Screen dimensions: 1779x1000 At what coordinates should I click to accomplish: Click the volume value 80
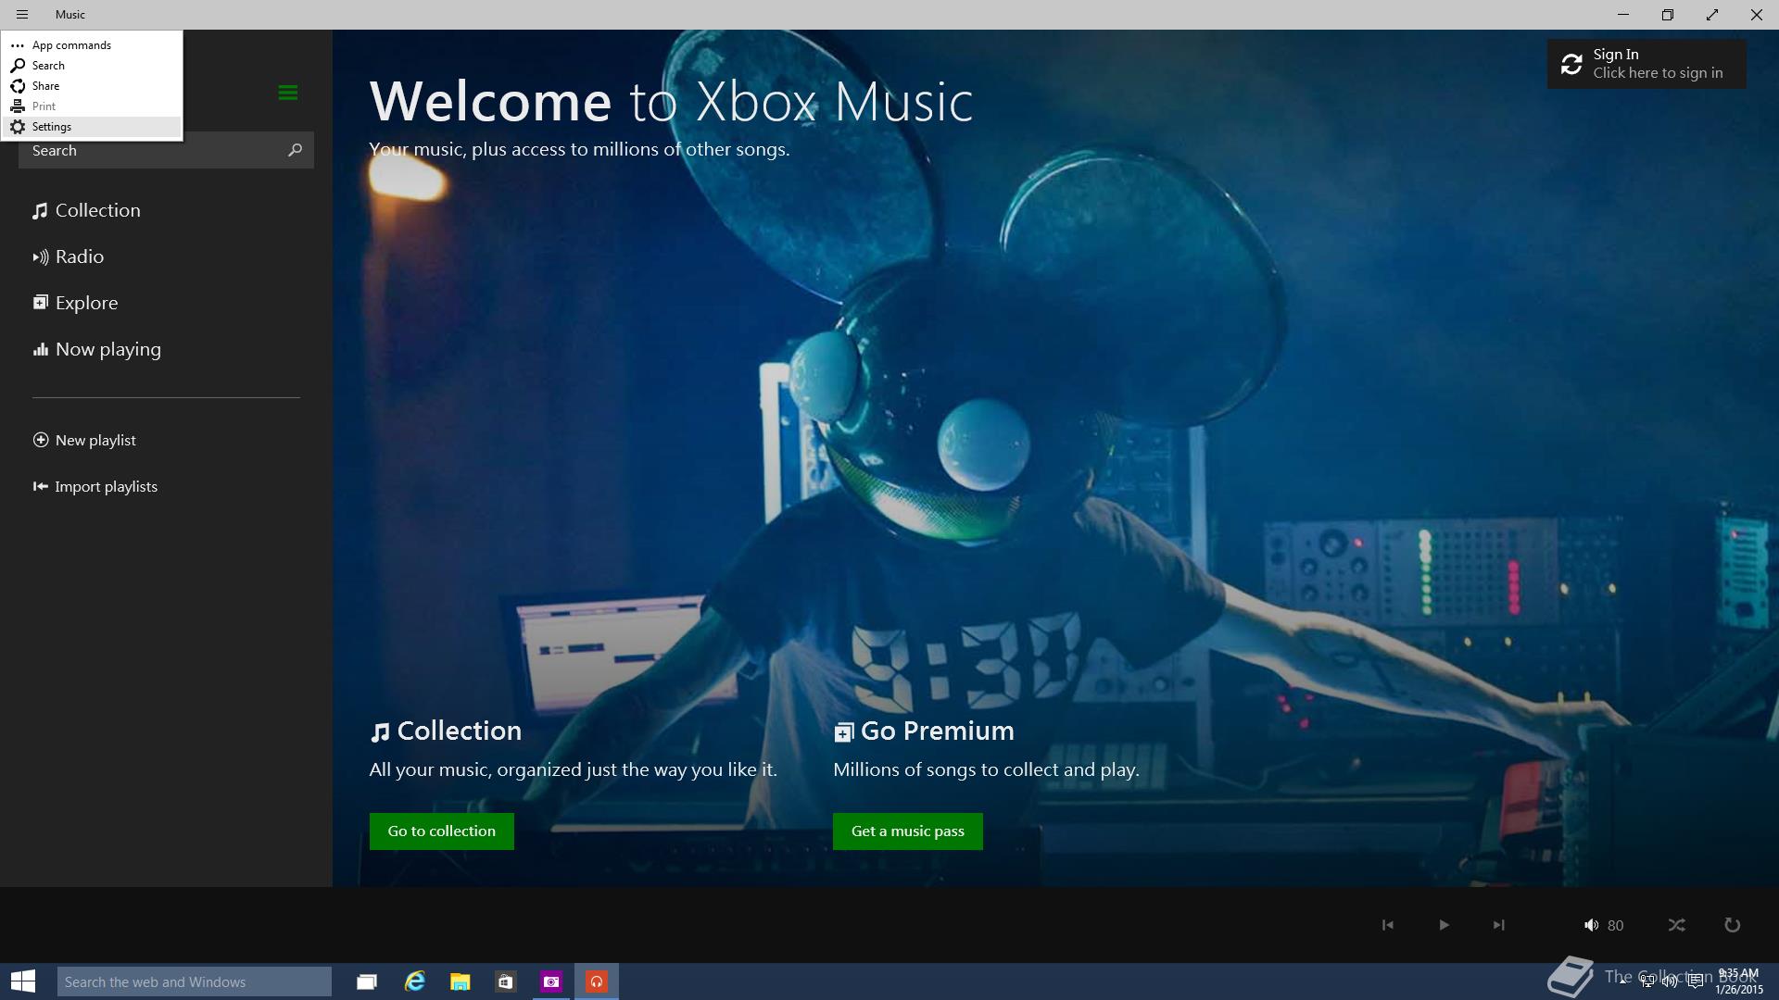pos(1616,925)
